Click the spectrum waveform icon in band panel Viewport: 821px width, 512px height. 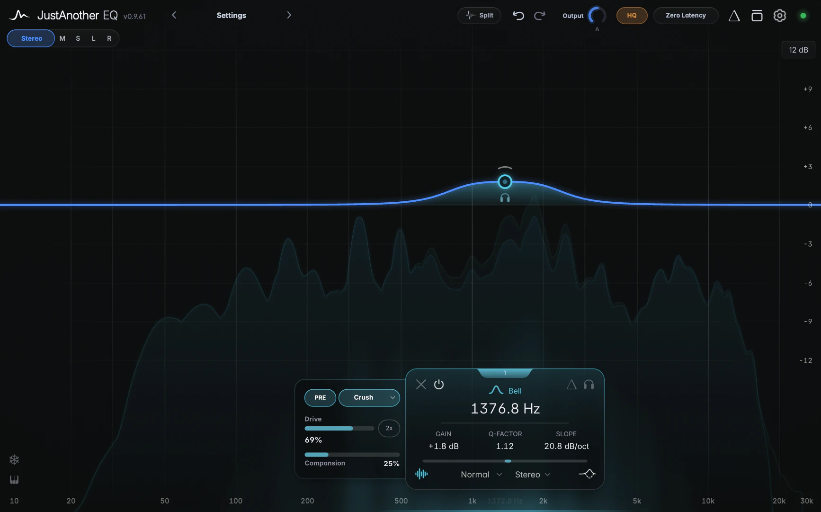pos(421,474)
